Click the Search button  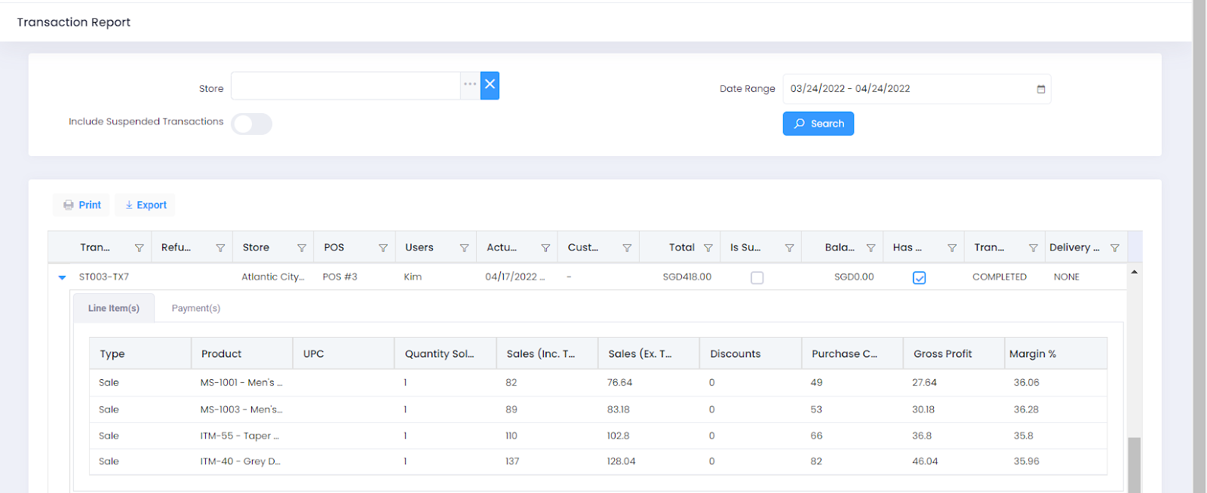[x=818, y=124]
